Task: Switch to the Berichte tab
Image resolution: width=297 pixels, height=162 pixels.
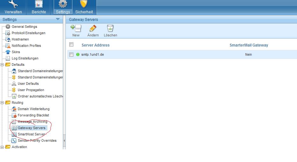Action: tap(39, 7)
